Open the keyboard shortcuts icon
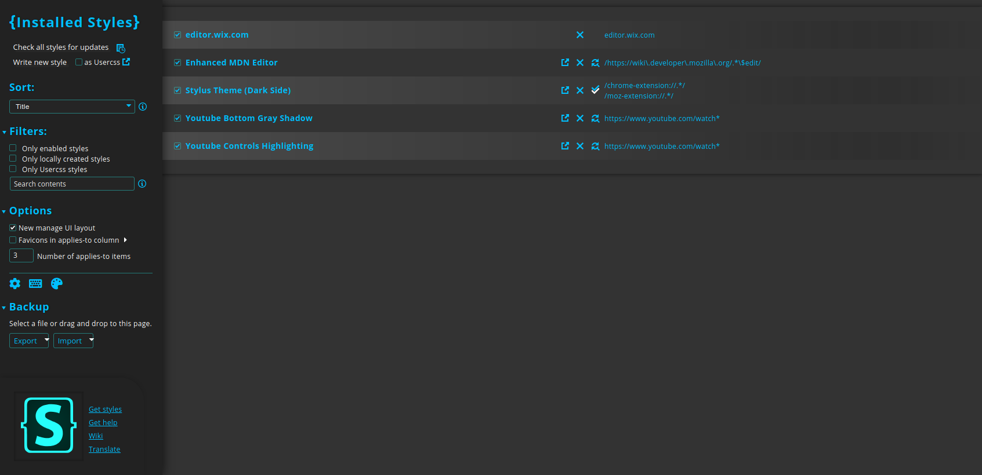 point(35,283)
